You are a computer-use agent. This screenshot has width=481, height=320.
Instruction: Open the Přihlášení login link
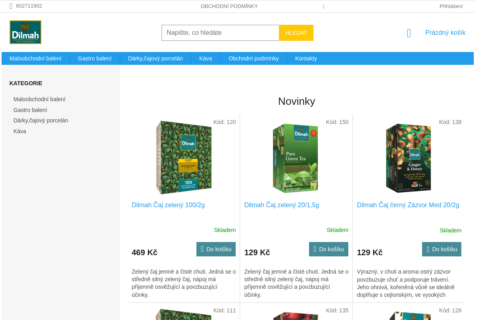tap(451, 6)
